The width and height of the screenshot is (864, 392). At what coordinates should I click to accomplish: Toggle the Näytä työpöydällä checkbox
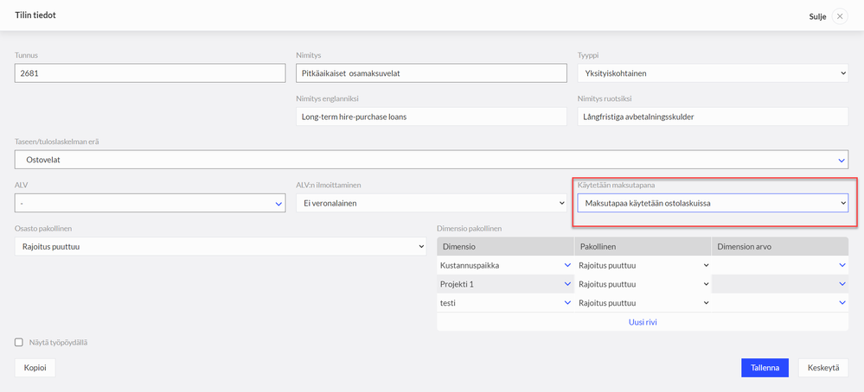click(x=19, y=343)
